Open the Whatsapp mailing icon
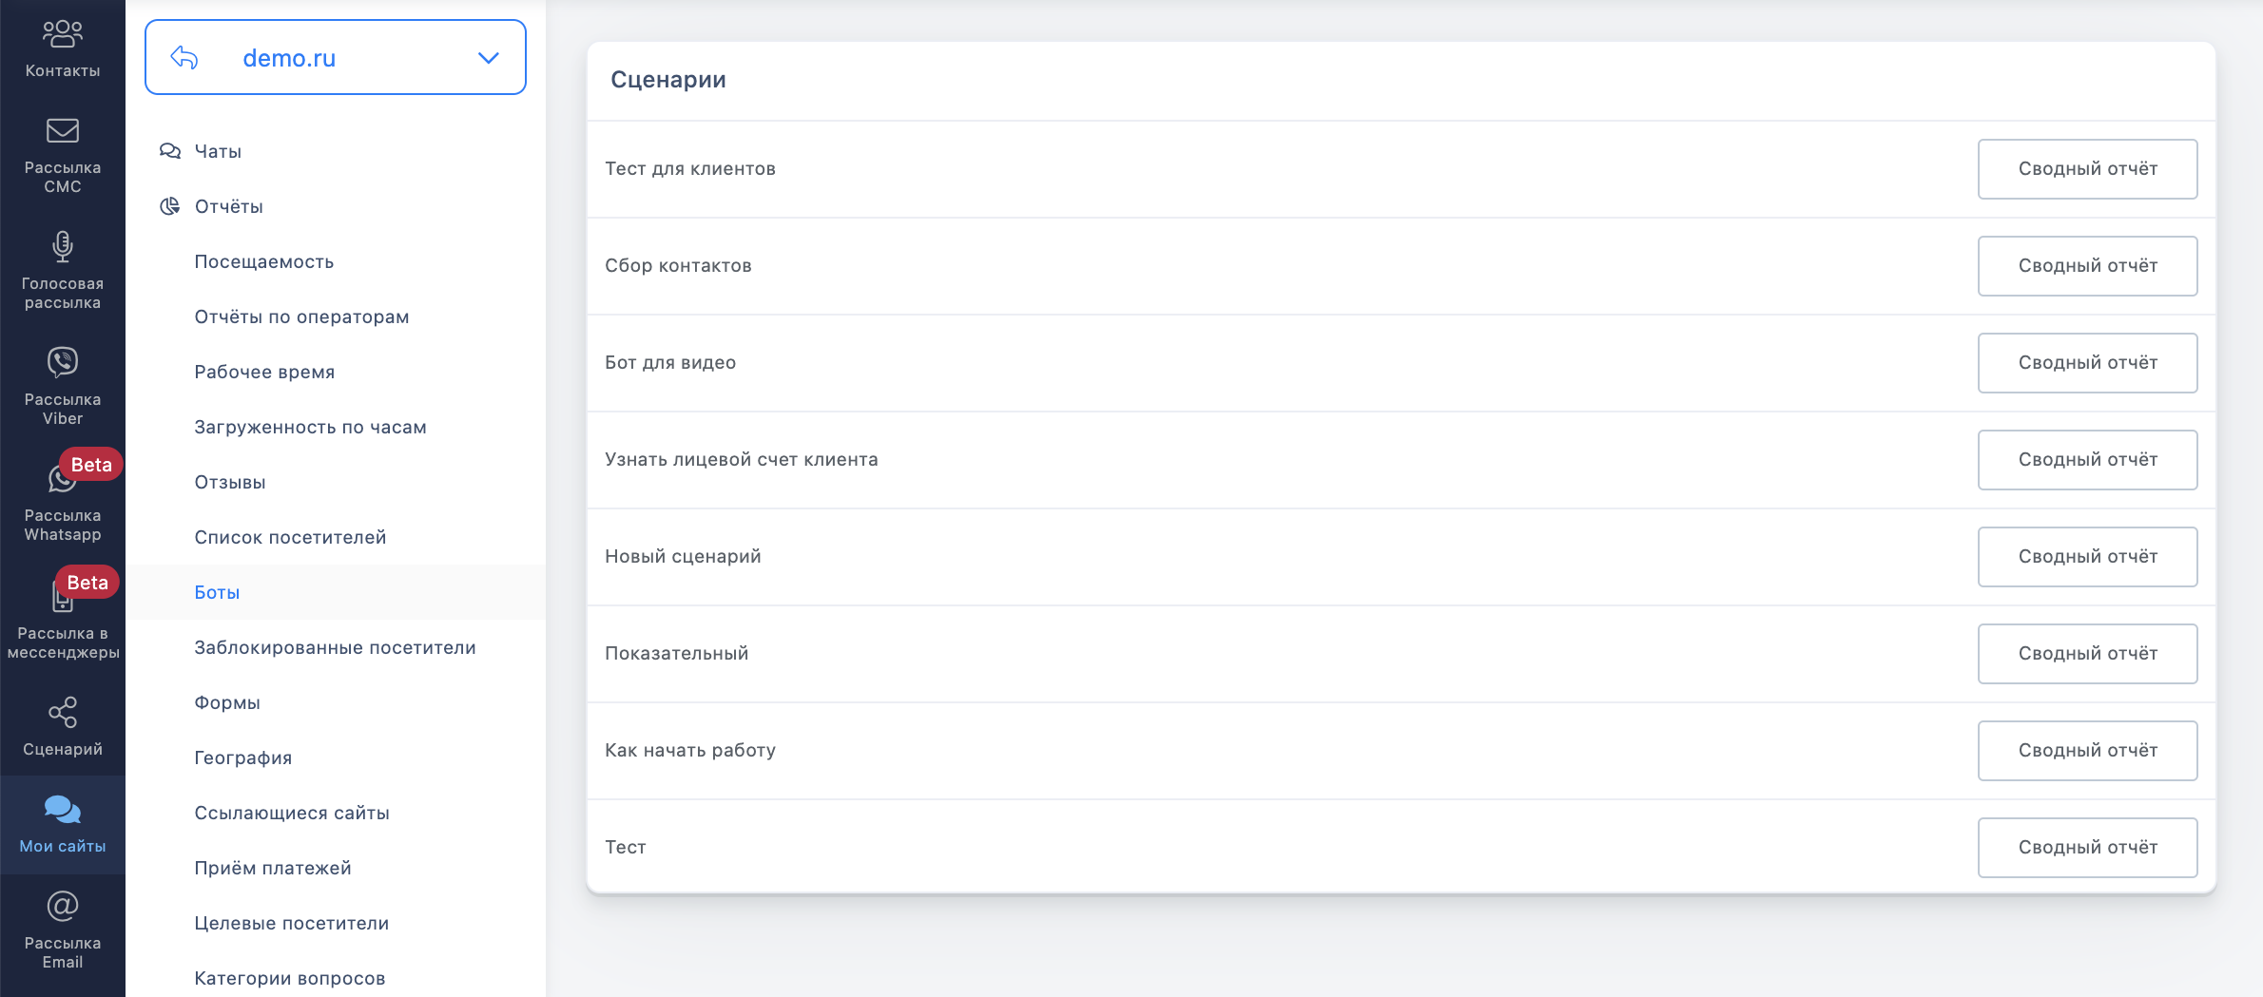The image size is (2263, 997). (x=61, y=480)
